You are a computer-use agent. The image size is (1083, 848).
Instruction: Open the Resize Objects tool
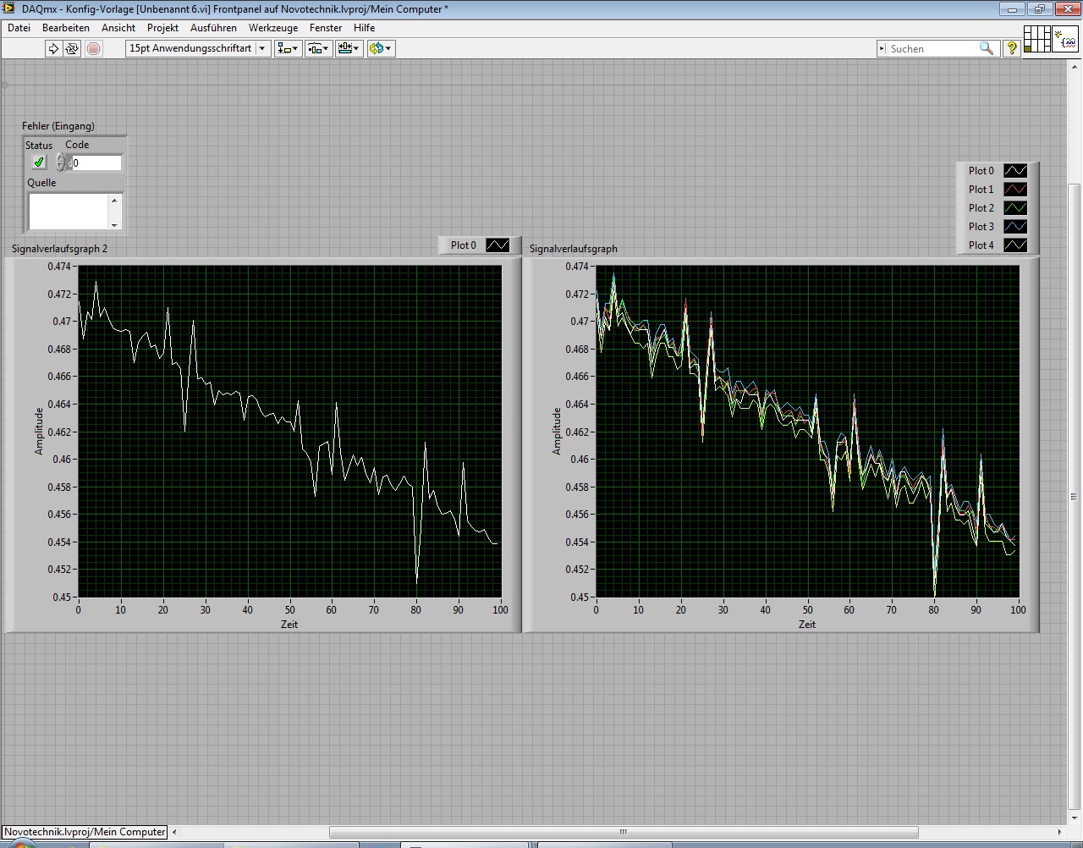tap(349, 48)
